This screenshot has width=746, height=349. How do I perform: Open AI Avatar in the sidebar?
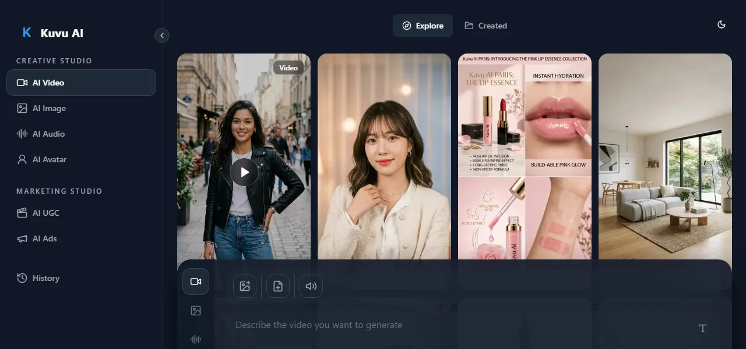point(81,159)
